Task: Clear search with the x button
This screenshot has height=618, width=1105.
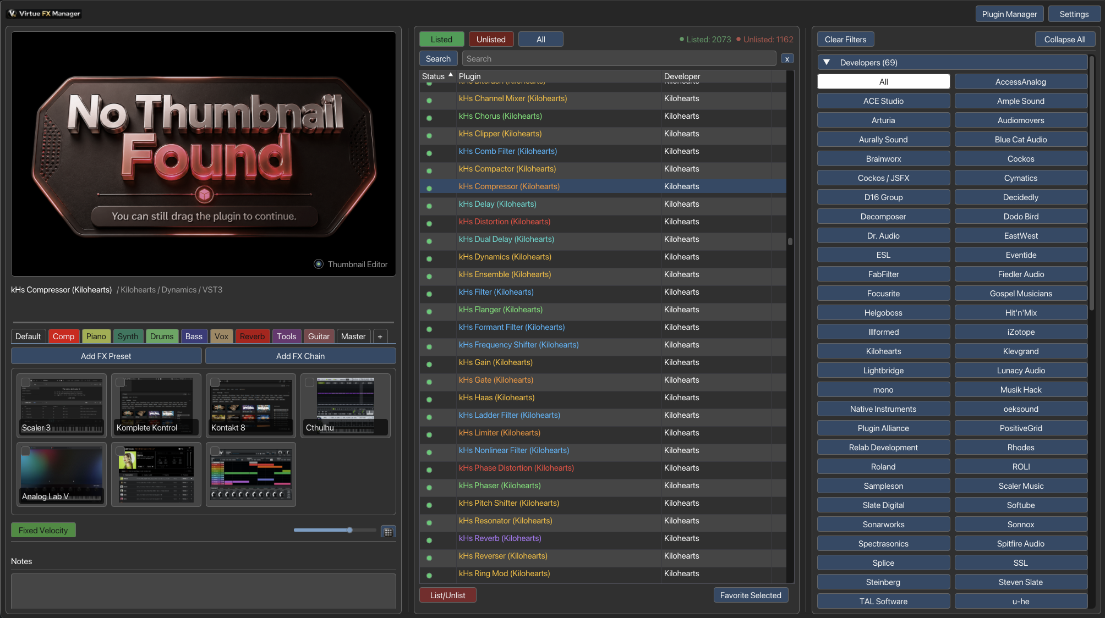Action: point(787,59)
